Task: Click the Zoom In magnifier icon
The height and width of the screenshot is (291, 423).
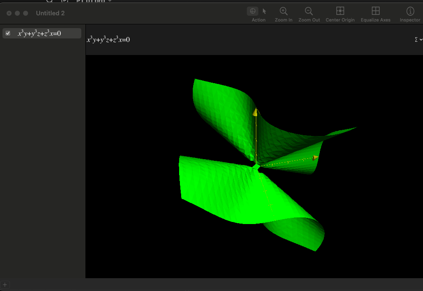Action: [284, 11]
